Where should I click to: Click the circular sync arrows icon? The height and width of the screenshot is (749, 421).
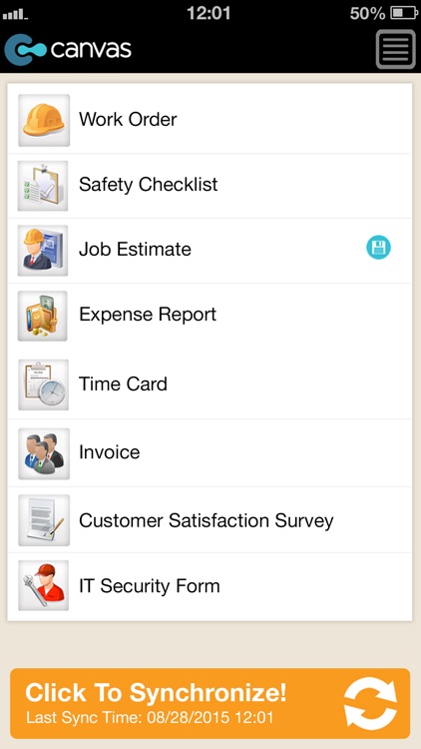pyautogui.click(x=371, y=704)
